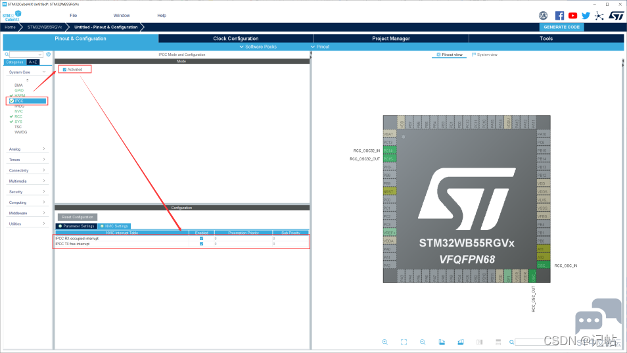The image size is (627, 353).
Task: Fit the chip view to window
Action: point(404,342)
